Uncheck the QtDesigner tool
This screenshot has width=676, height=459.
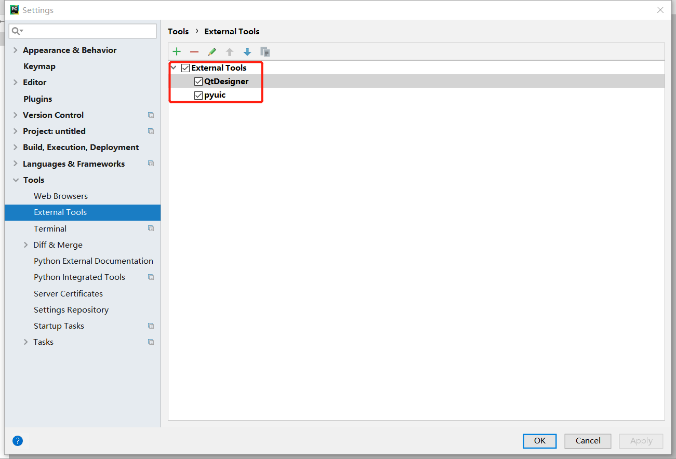pos(198,81)
